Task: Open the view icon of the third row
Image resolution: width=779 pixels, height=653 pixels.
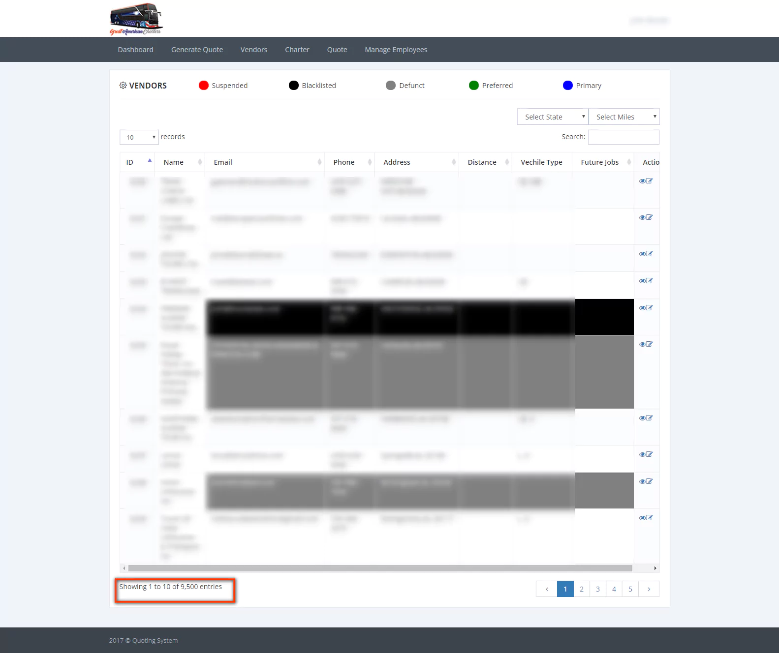Action: click(642, 254)
